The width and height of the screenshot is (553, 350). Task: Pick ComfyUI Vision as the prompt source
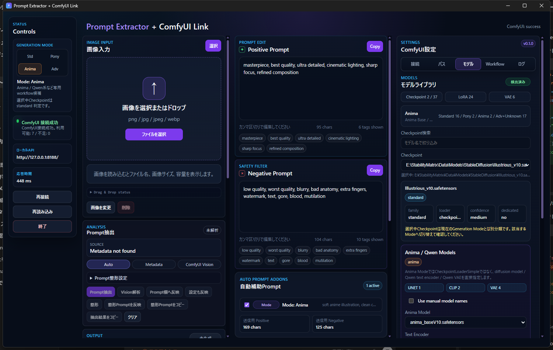point(199,265)
